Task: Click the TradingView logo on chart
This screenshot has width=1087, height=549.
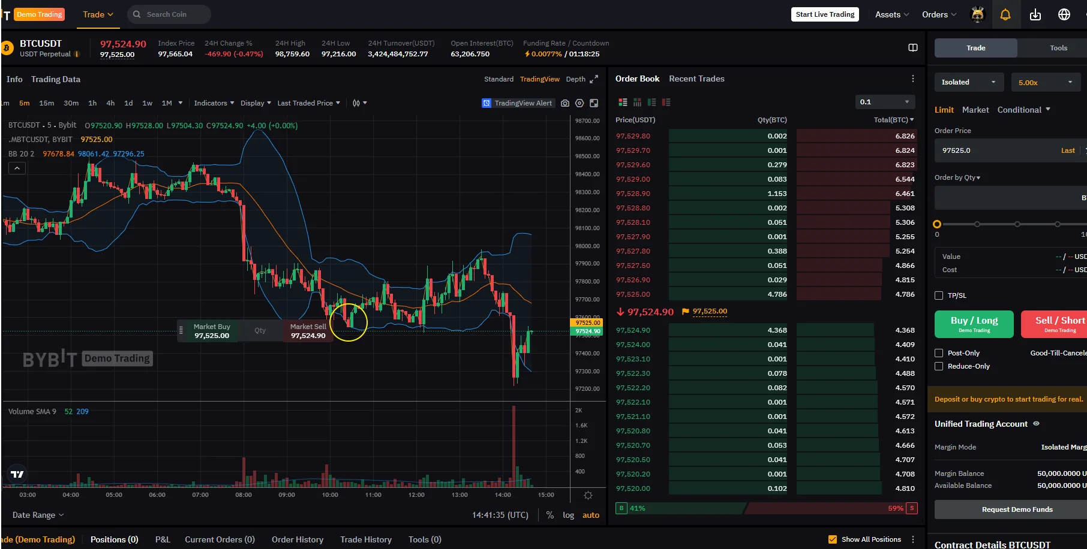Action: coord(17,474)
